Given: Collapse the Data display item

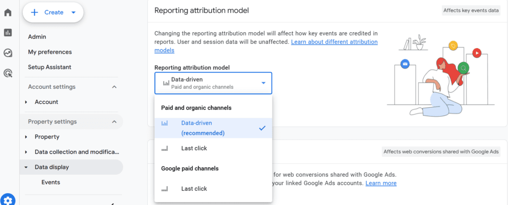Looking at the screenshot, I should (26, 167).
